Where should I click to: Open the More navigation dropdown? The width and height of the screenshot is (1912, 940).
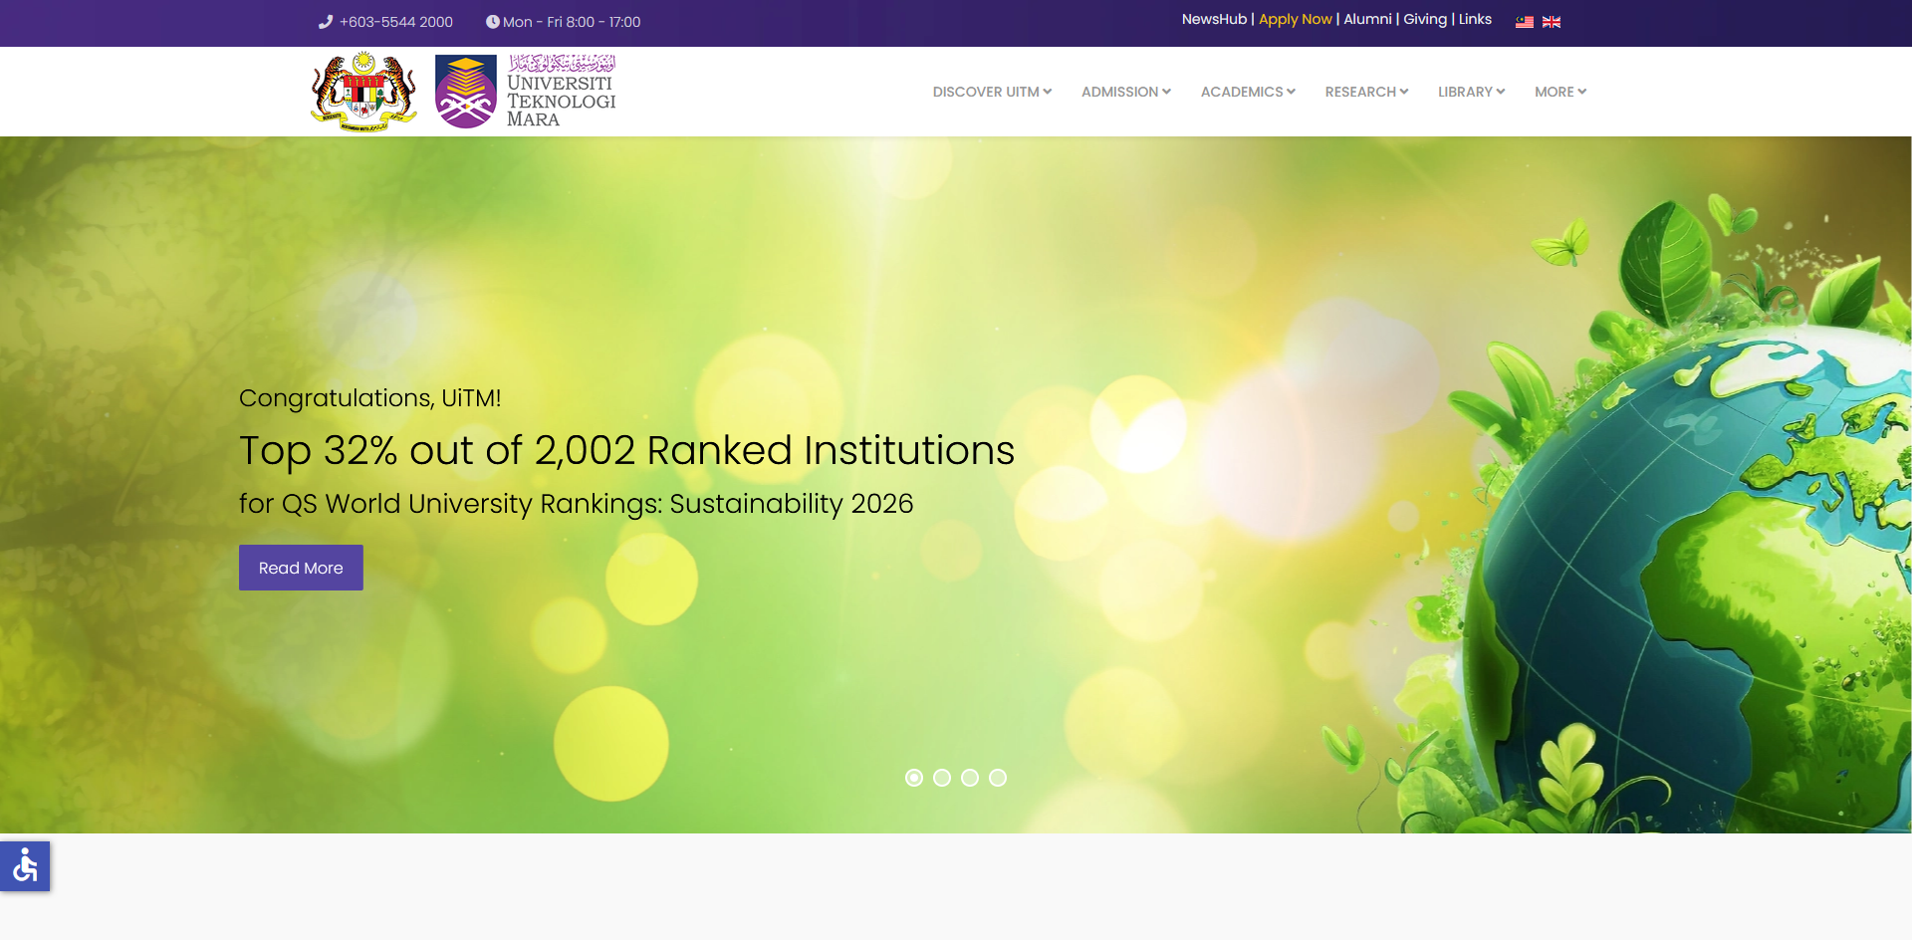[1560, 92]
